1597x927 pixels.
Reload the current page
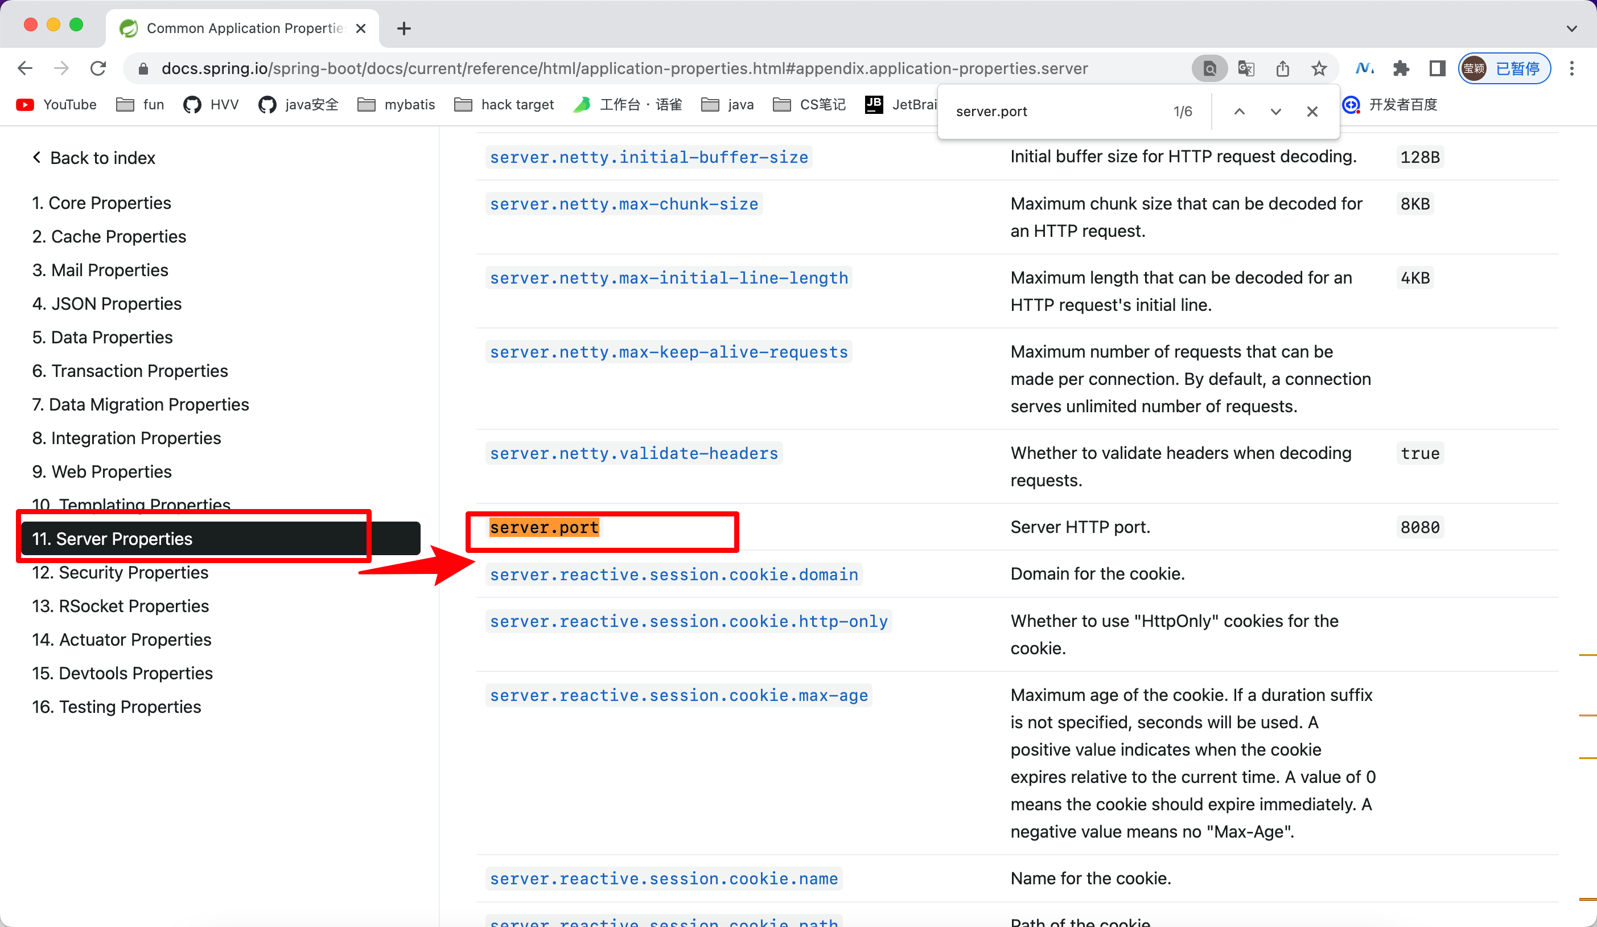pos(98,68)
